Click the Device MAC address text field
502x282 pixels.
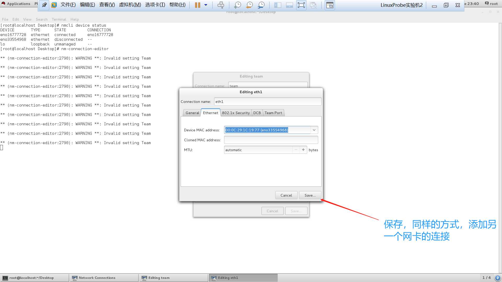pos(267,130)
